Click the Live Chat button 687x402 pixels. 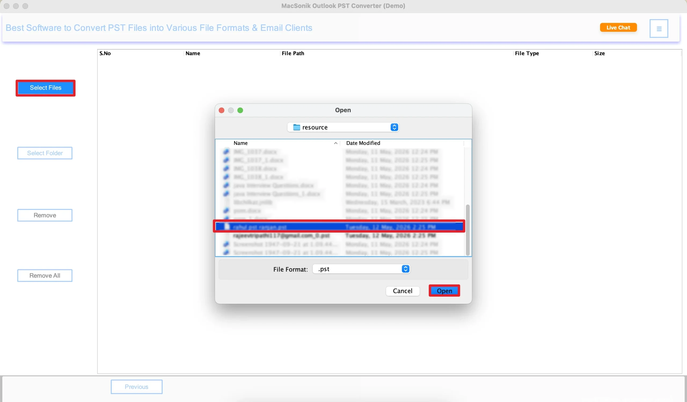pyautogui.click(x=618, y=28)
